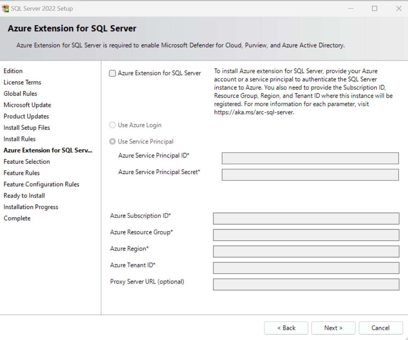Select Microsoft Update step in sidebar

coord(27,105)
